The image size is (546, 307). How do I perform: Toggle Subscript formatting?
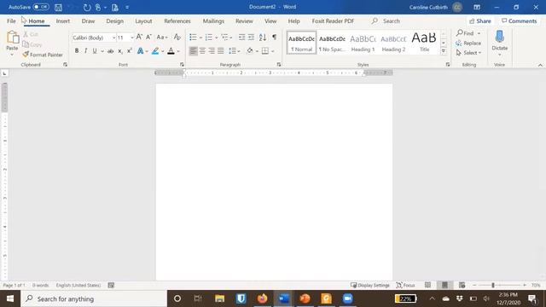point(120,51)
